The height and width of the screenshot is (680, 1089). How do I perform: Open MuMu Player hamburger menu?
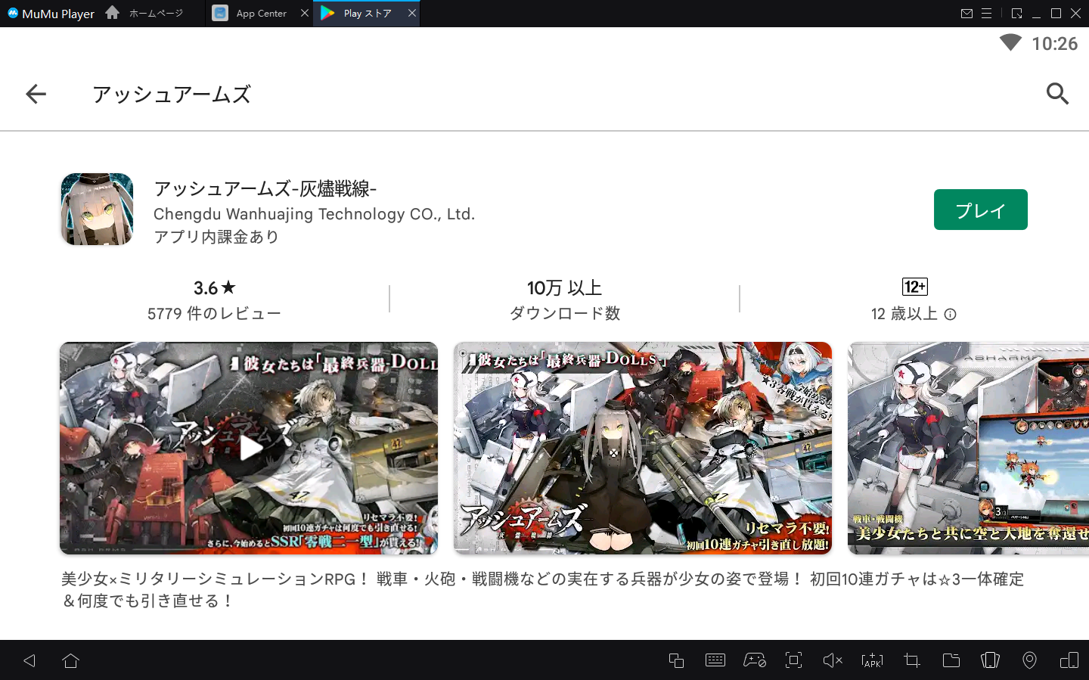click(x=986, y=13)
